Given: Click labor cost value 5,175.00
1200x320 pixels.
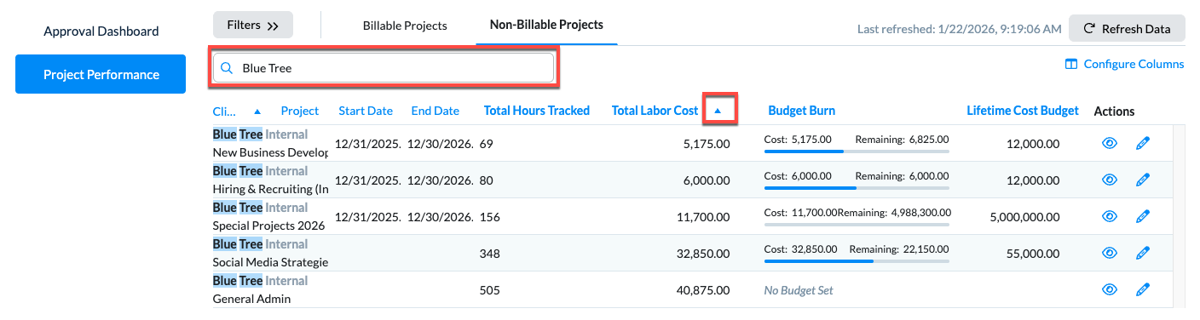Looking at the screenshot, I should click(x=707, y=143).
